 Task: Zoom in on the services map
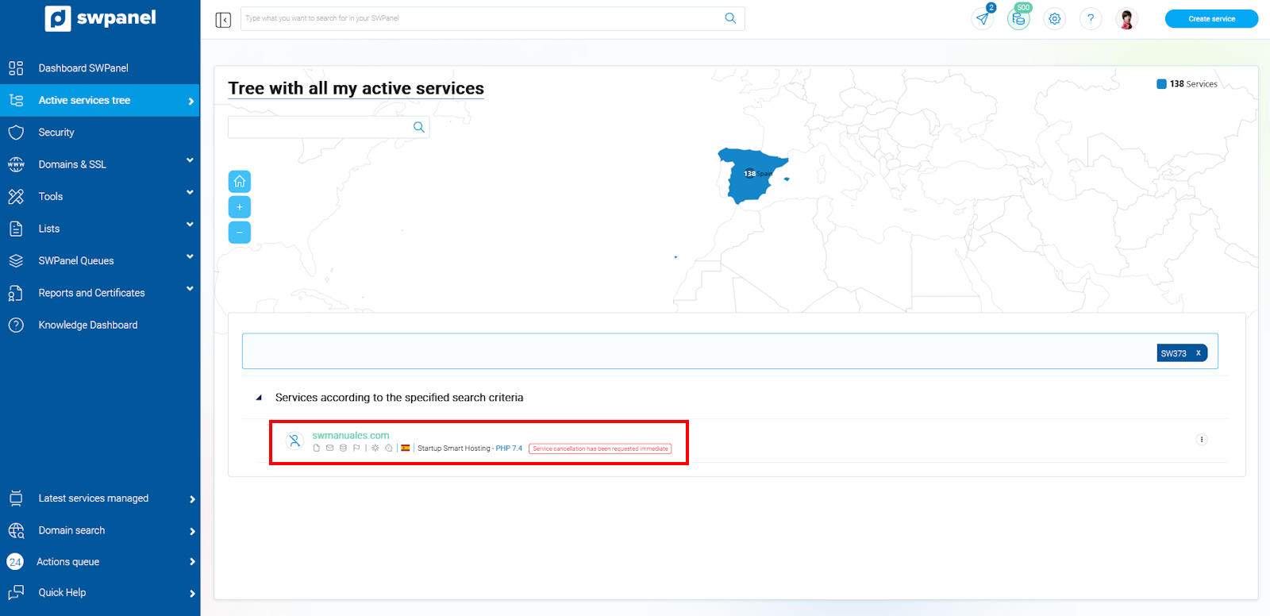[240, 207]
